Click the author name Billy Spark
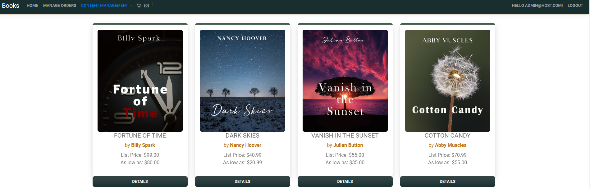590x189 pixels. pyautogui.click(x=143, y=145)
